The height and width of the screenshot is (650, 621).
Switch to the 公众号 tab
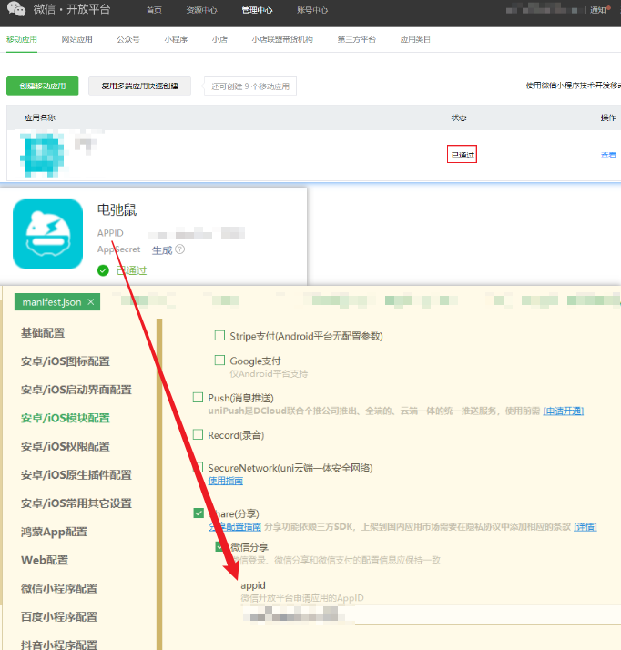point(128,40)
